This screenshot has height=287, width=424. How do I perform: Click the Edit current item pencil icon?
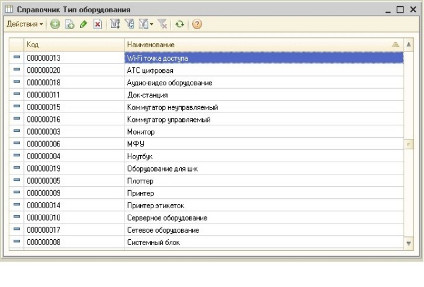[x=84, y=24]
